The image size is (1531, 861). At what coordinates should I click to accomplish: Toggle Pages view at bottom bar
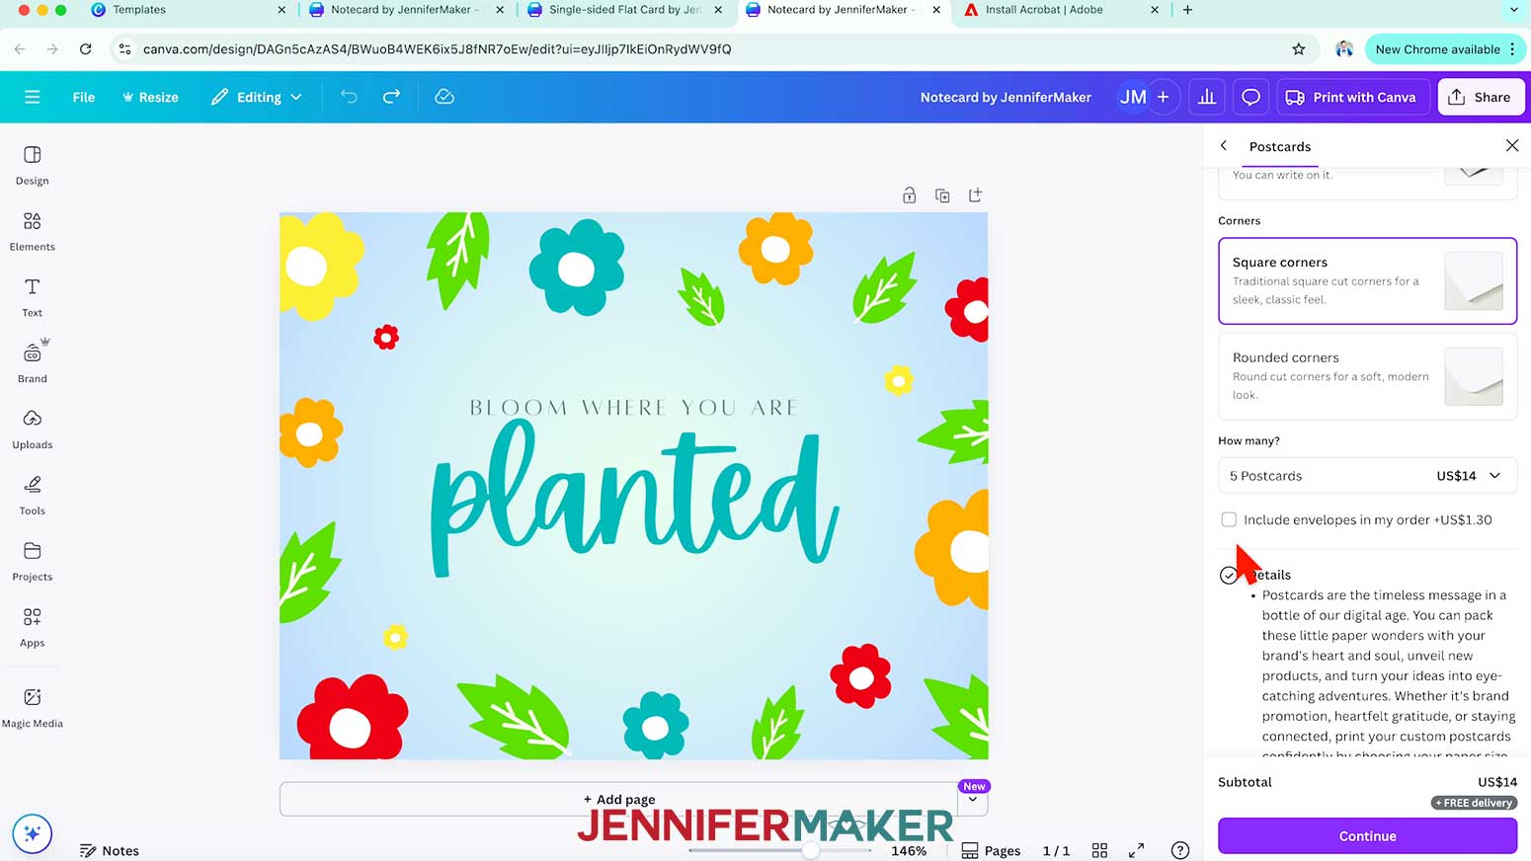(x=991, y=850)
